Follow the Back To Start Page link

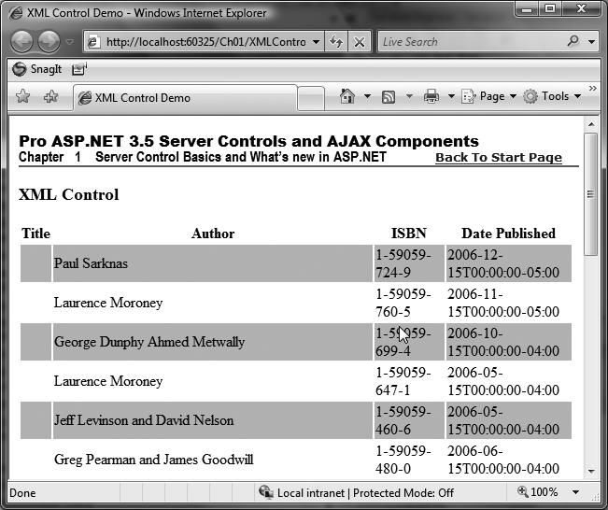tap(499, 157)
